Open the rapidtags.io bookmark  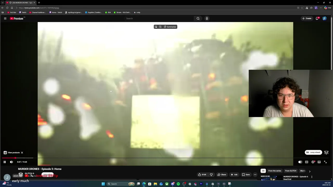73,12
